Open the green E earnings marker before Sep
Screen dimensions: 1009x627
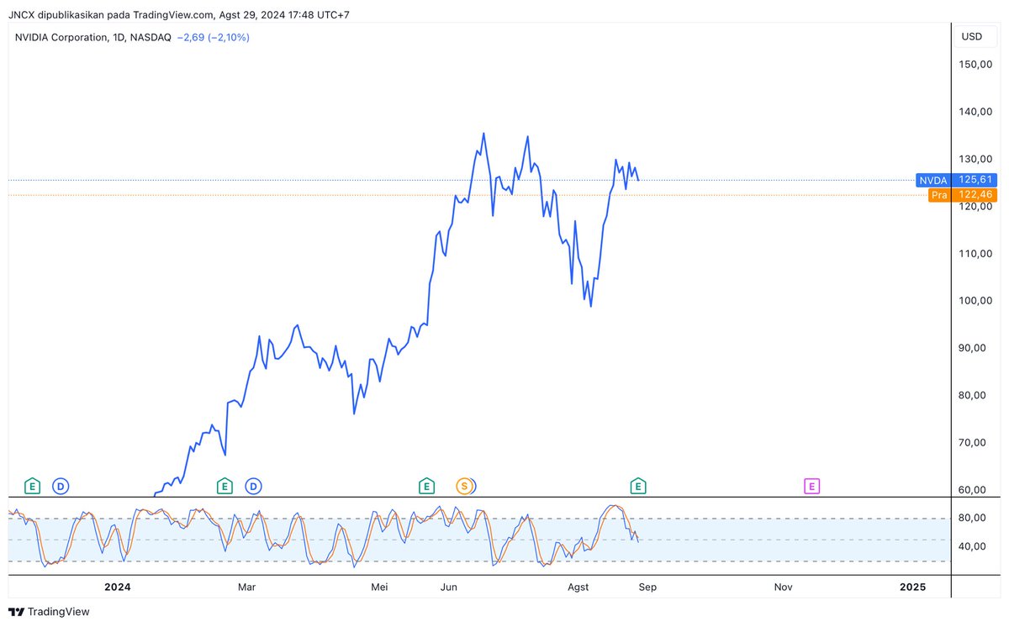tap(638, 485)
